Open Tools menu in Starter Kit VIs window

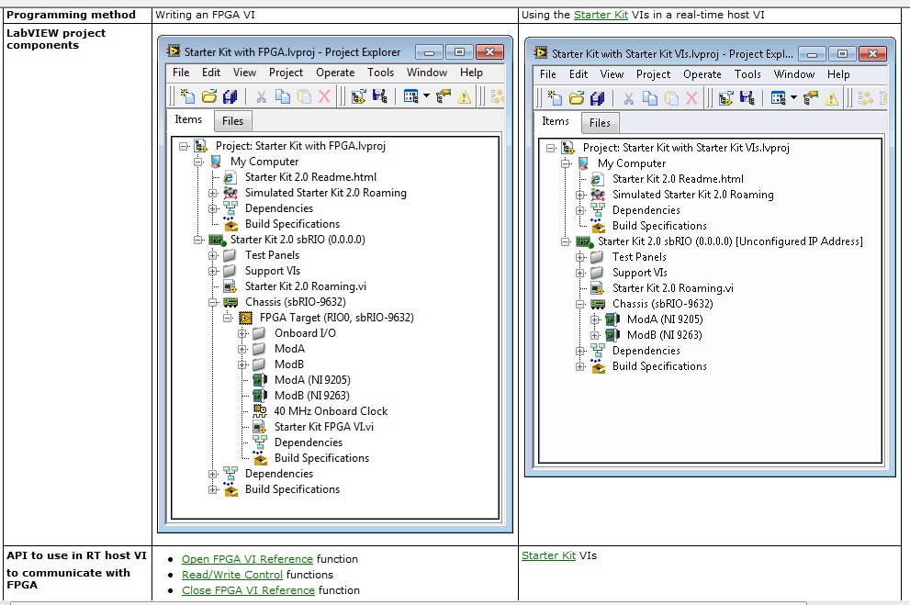pos(747,74)
